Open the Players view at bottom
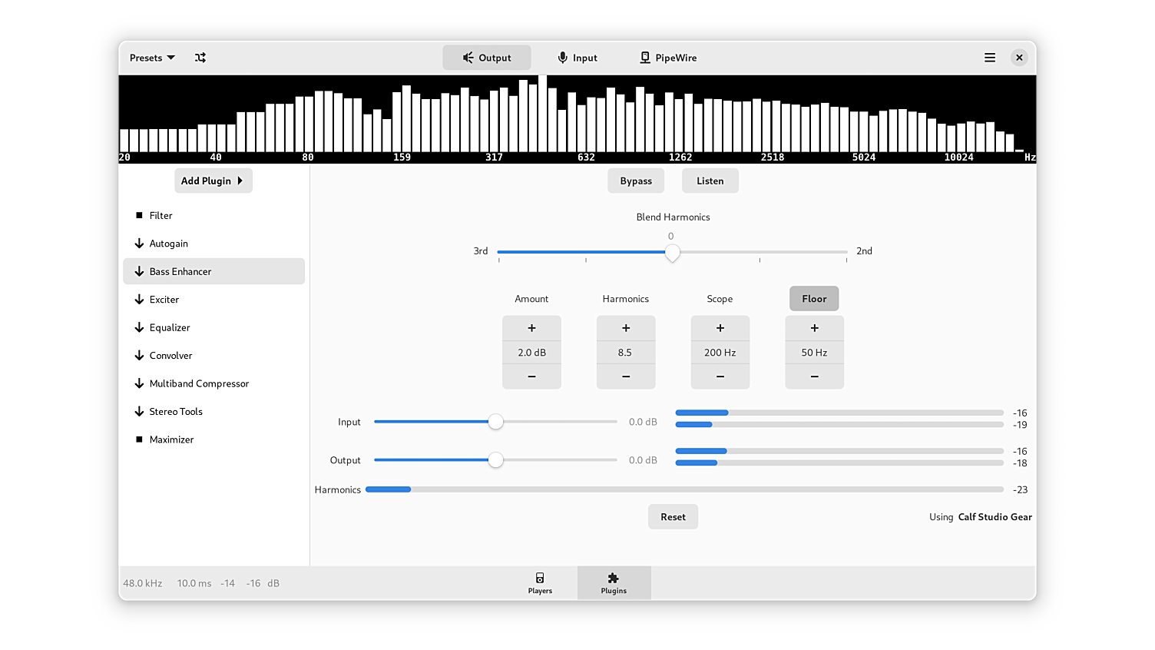Viewport: 1155px width, 650px height. click(x=540, y=583)
